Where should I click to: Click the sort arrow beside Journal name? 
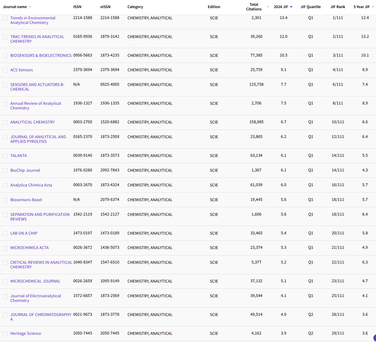[x=30, y=7]
